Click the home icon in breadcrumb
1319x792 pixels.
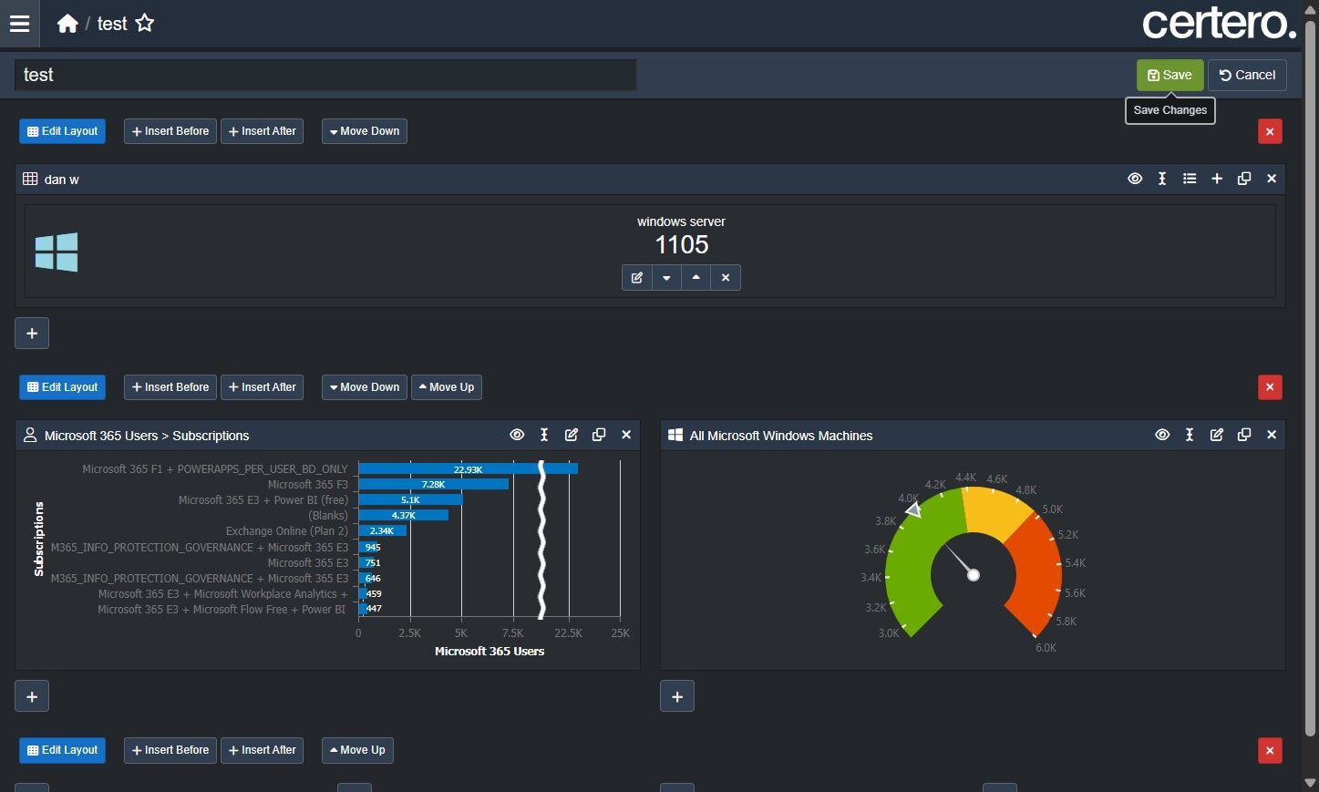[x=67, y=24]
